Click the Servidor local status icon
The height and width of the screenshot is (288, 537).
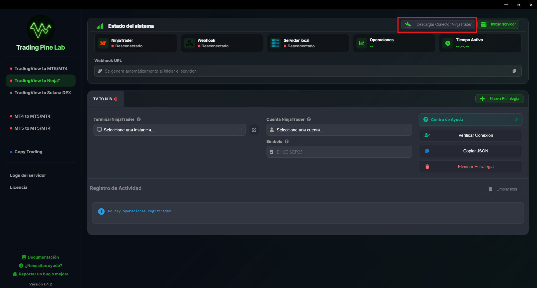coord(275,43)
